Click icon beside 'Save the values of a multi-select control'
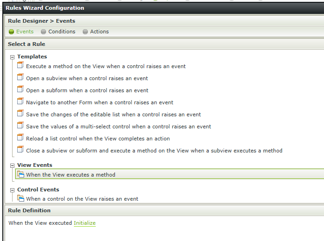This screenshot has width=324, height=241. (20, 126)
